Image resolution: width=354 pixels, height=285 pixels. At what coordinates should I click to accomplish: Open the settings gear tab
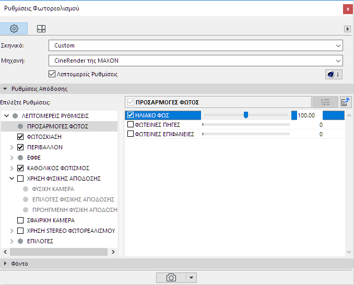click(x=14, y=29)
